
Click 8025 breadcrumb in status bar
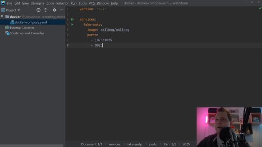[x=186, y=144]
